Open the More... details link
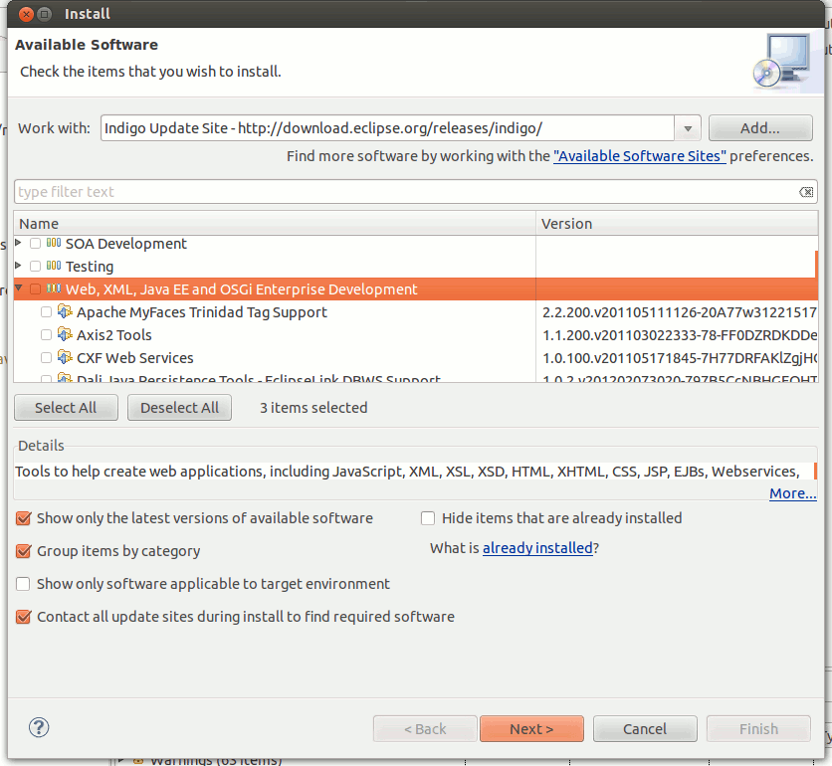Viewport: 832px width, 766px height. 793,493
